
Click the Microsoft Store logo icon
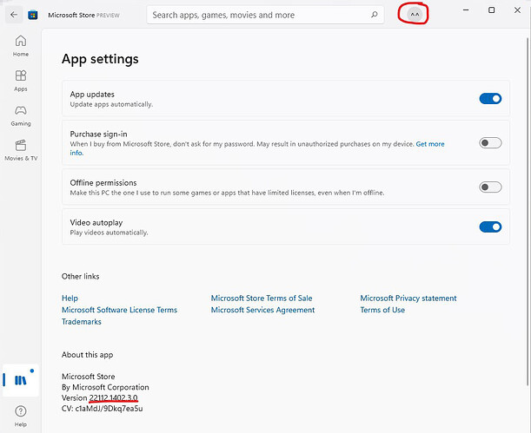point(33,16)
